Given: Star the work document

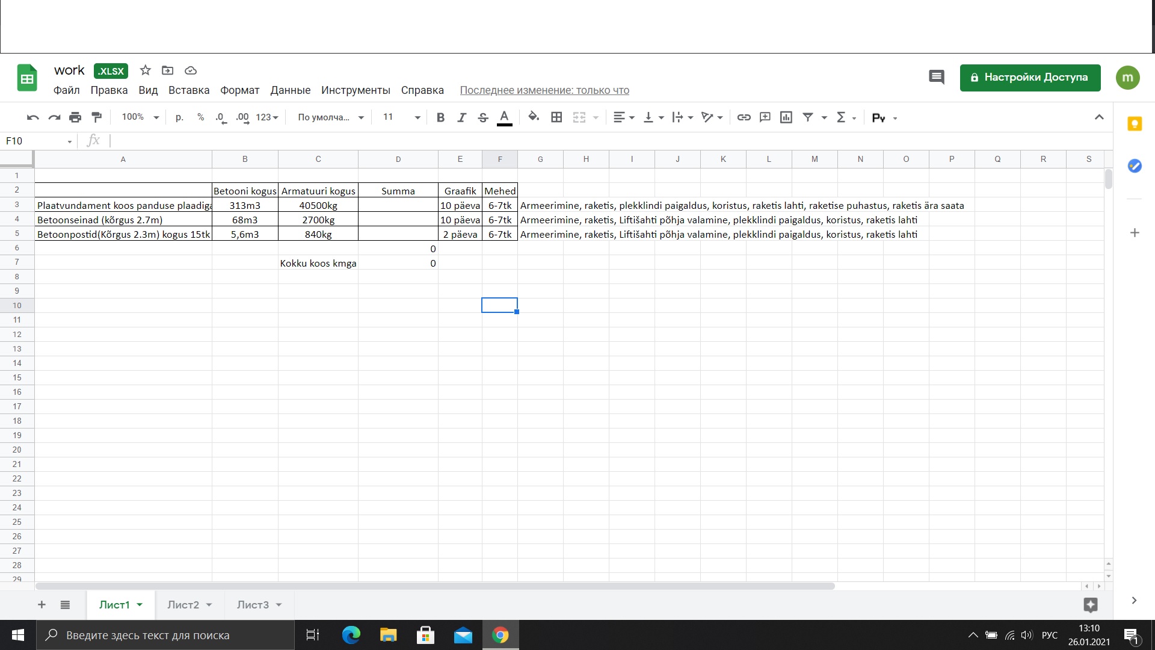Looking at the screenshot, I should (145, 70).
